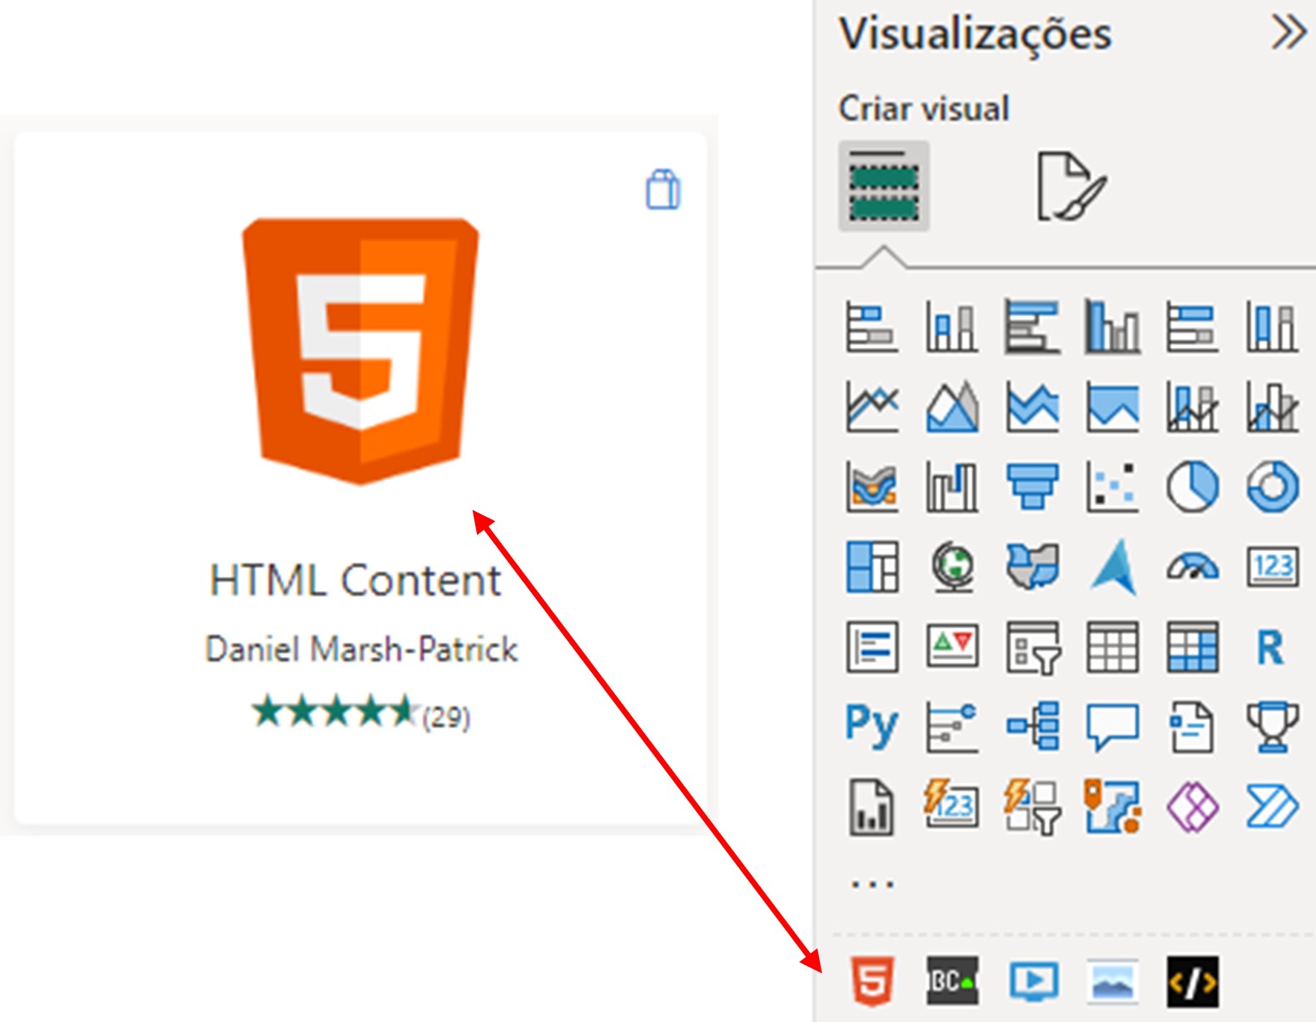Image resolution: width=1316 pixels, height=1022 pixels.
Task: Open more visuals via the ellipsis
Action: pyautogui.click(x=872, y=884)
